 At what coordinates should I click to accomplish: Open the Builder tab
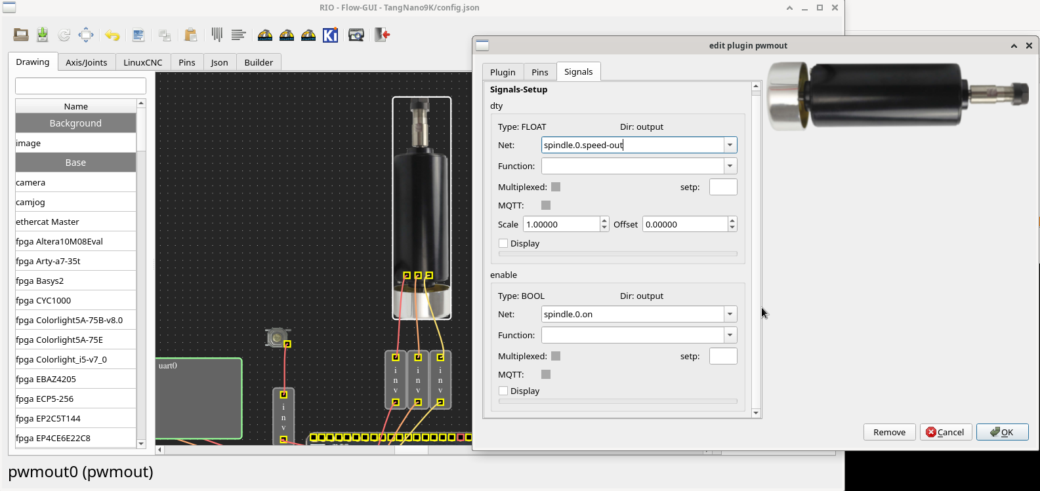pyautogui.click(x=259, y=62)
